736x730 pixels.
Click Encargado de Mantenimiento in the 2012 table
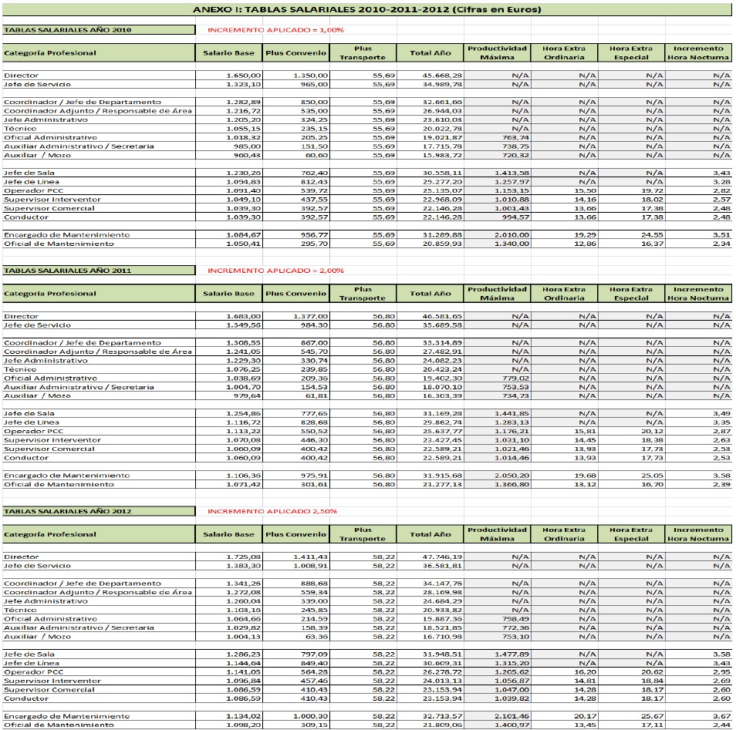pos(67,716)
